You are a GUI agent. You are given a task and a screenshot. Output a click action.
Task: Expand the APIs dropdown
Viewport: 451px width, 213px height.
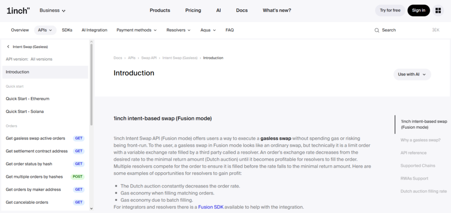pyautogui.click(x=45, y=30)
